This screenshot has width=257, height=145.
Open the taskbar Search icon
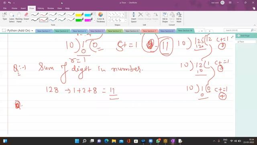click(84, 141)
